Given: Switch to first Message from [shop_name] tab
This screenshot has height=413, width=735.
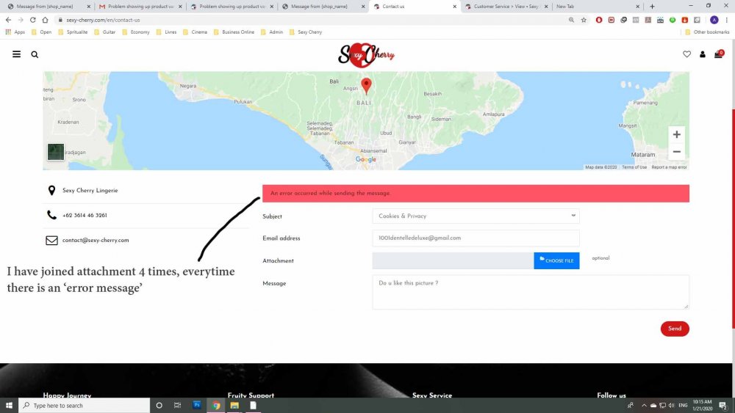Looking at the screenshot, I should (49, 7).
